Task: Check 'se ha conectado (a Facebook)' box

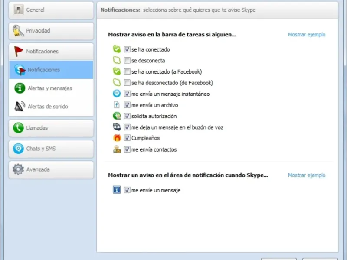Action: 127,71
